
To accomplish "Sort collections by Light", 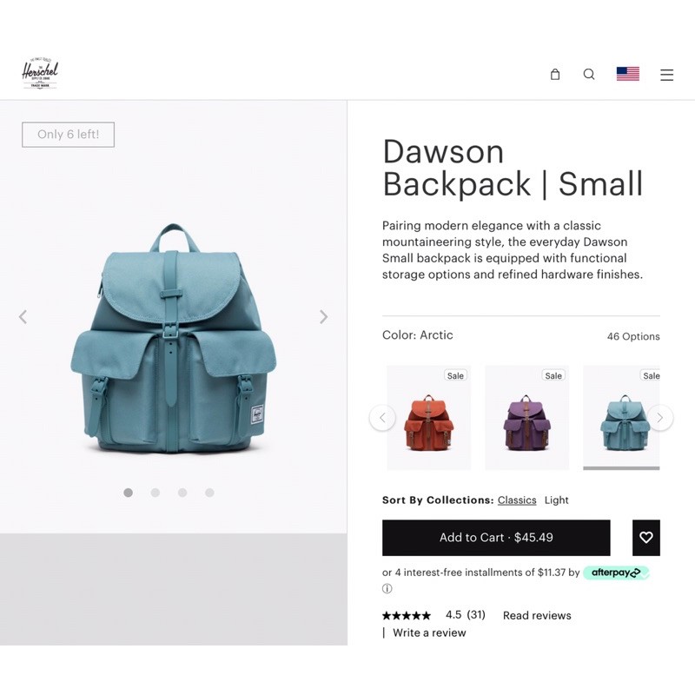I will (x=556, y=500).
